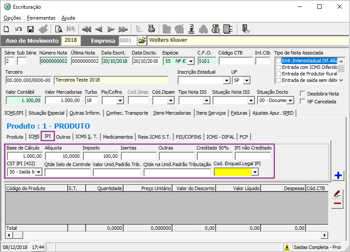Open the CST IPI dropdown showing 50 - Saída
The height and width of the screenshot is (252, 350).
[x=38, y=172]
